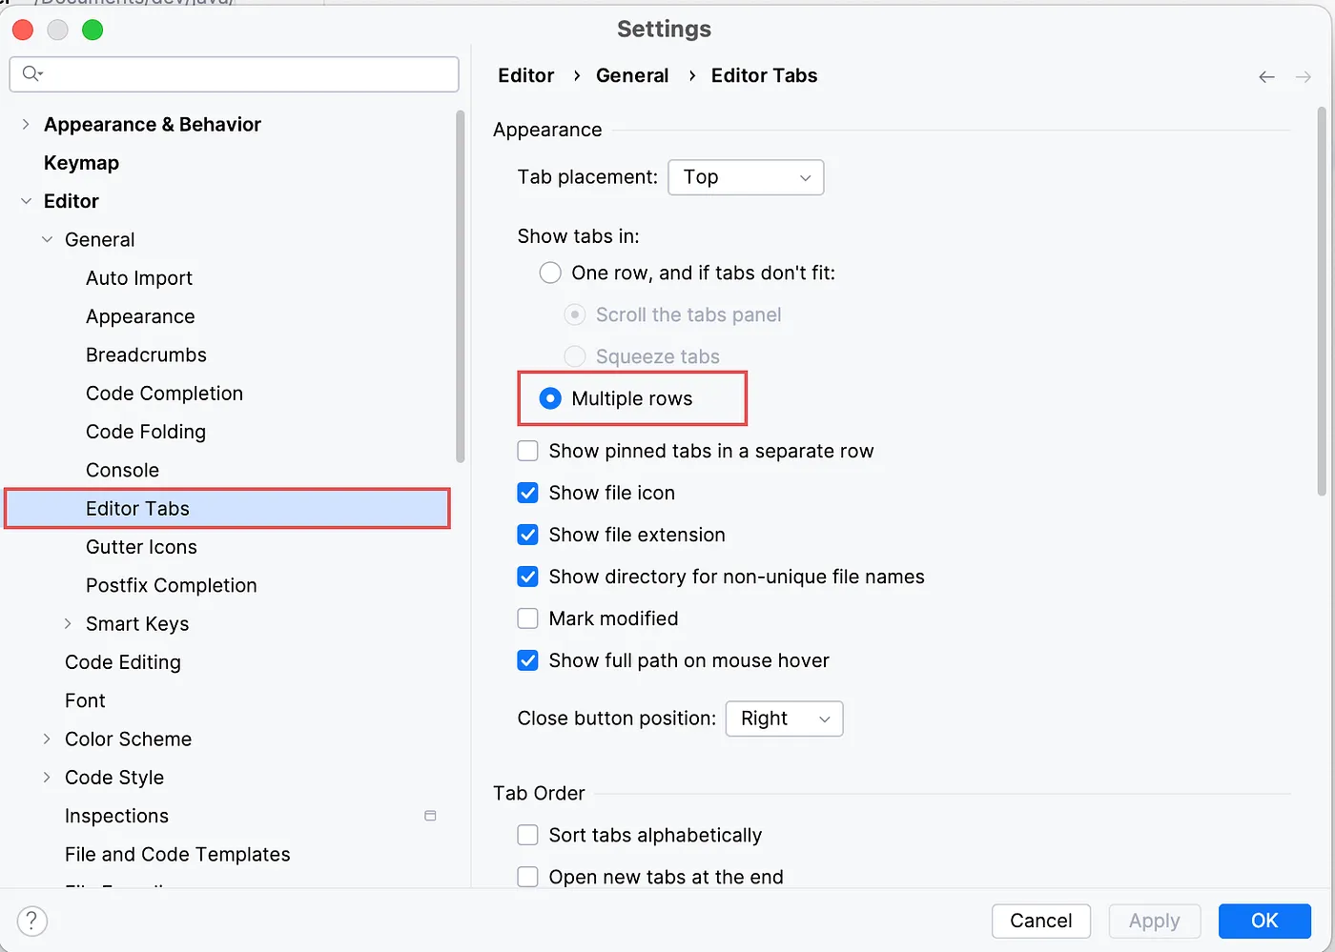Open the Close button position dropdown
The image size is (1335, 952).
784,719
